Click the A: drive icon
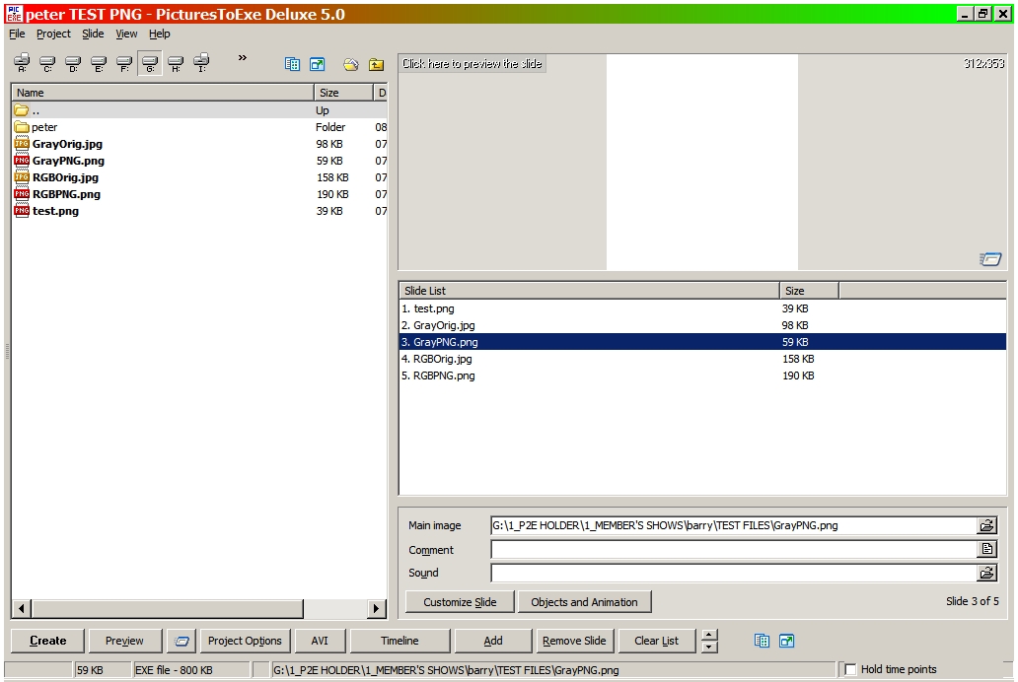 pos(21,64)
